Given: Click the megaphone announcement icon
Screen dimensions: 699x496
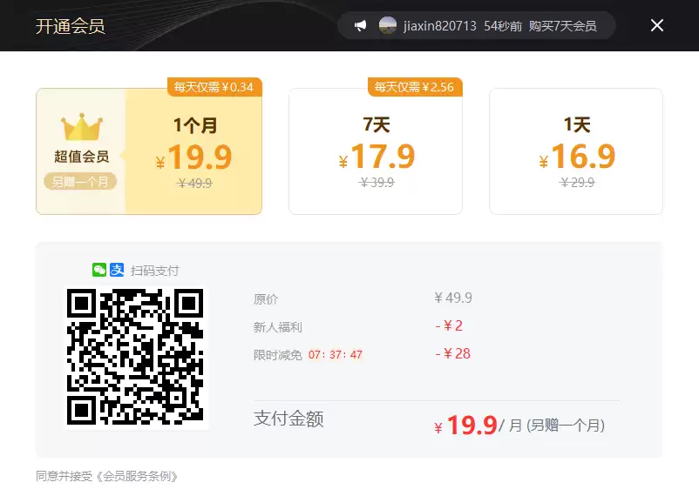Looking at the screenshot, I should point(360,26).
